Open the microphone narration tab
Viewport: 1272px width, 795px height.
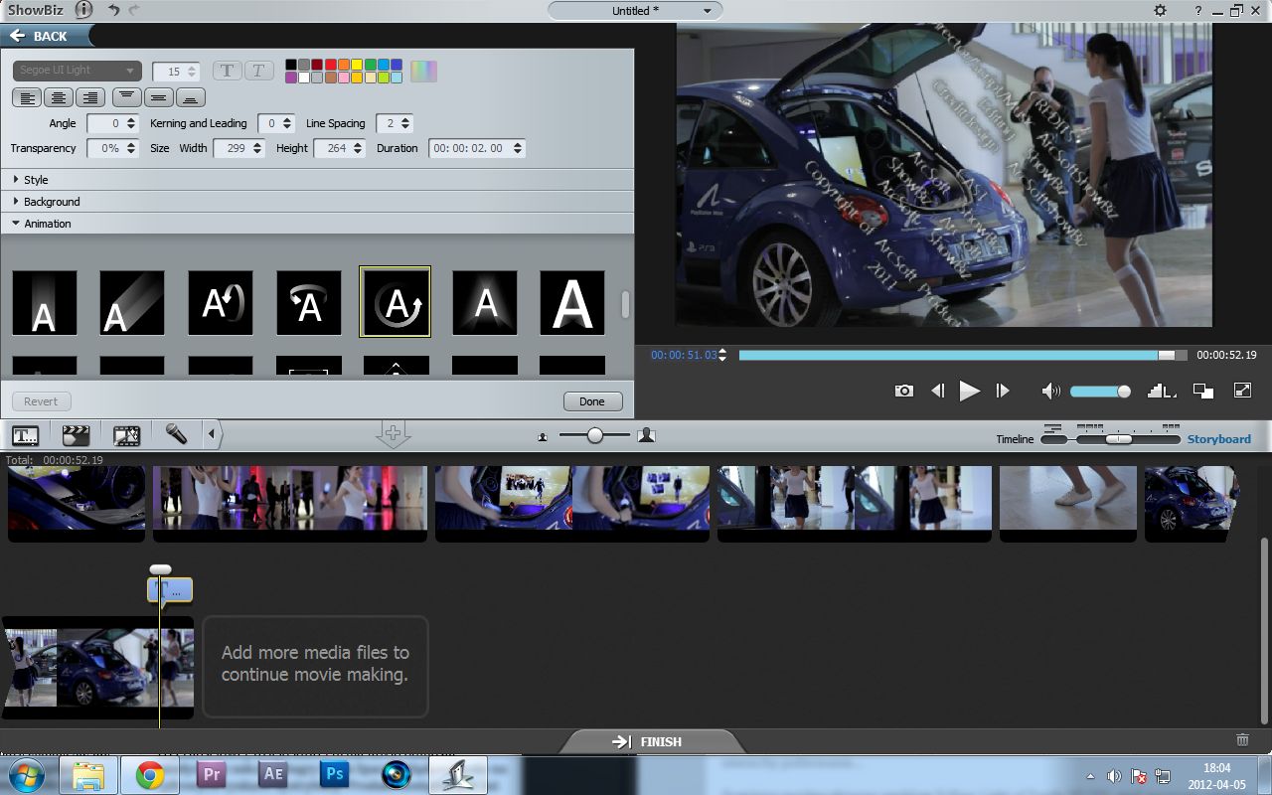(x=176, y=433)
